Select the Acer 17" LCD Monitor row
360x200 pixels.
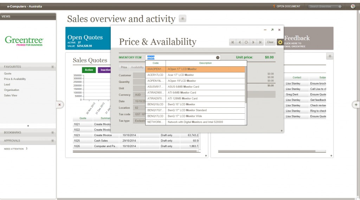click(x=195, y=75)
